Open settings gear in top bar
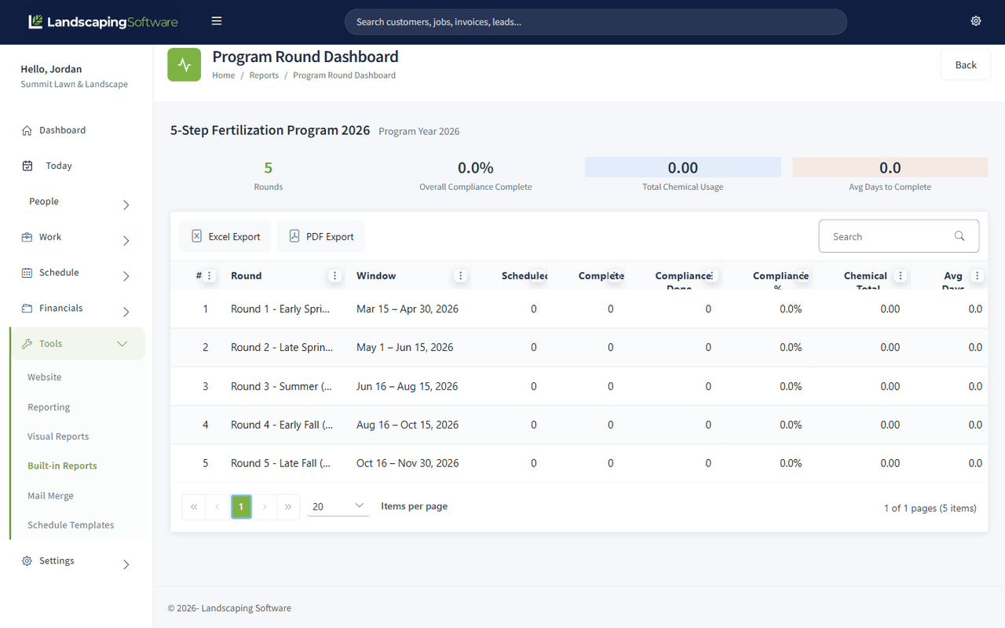The height and width of the screenshot is (628, 1005). point(976,21)
